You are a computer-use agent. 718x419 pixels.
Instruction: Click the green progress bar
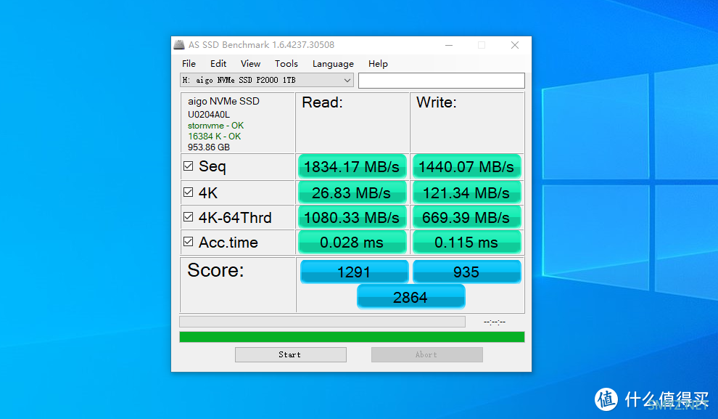pos(352,337)
